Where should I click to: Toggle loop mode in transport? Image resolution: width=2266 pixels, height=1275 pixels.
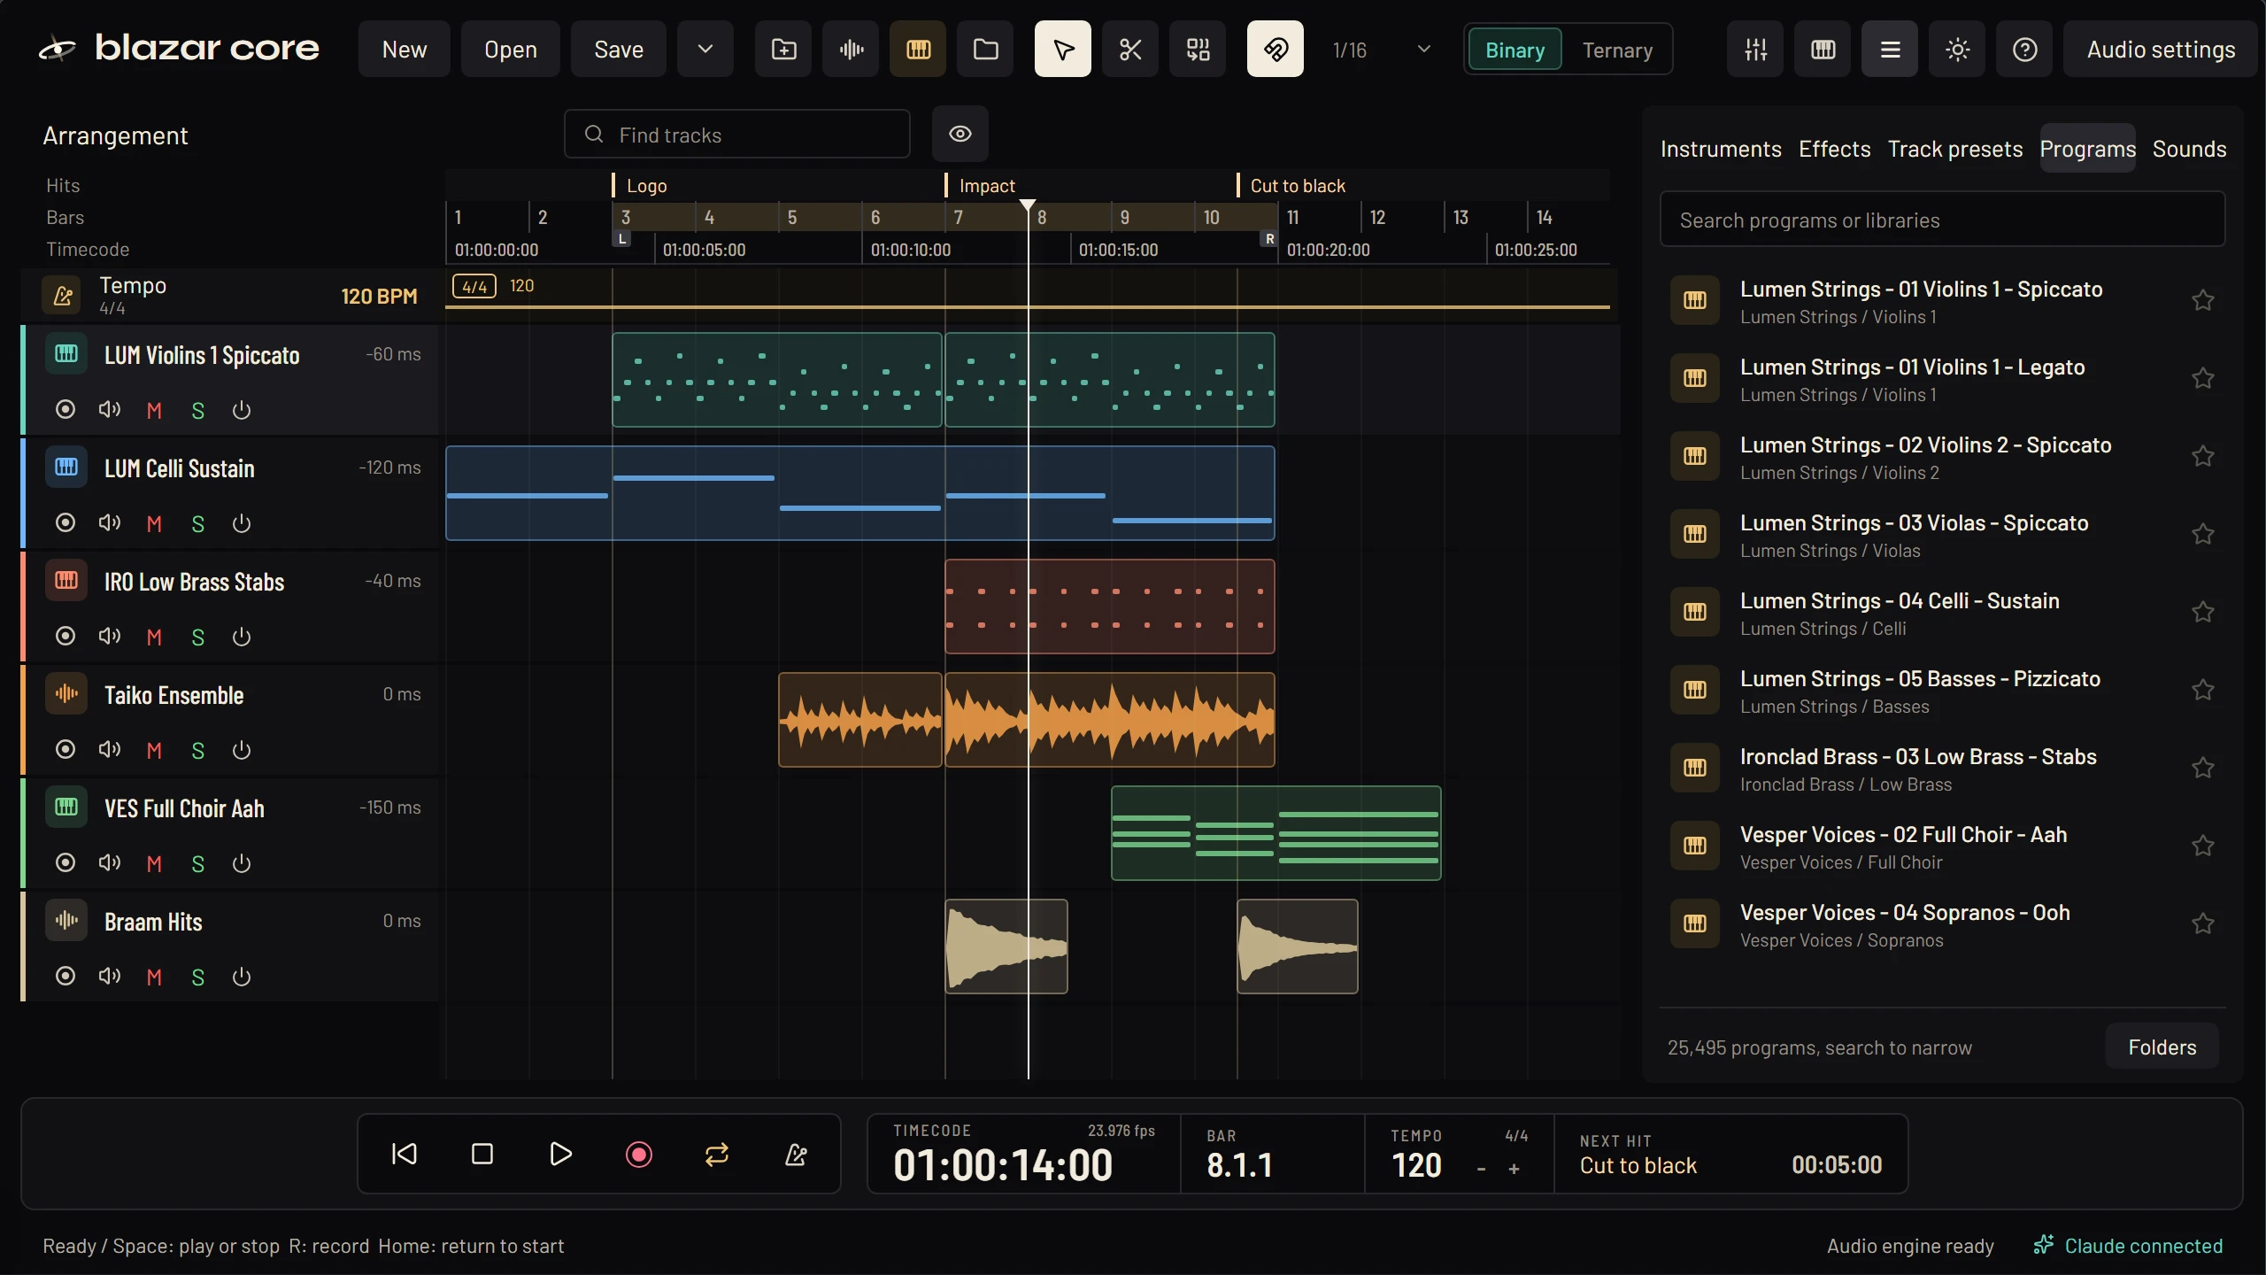tap(716, 1154)
